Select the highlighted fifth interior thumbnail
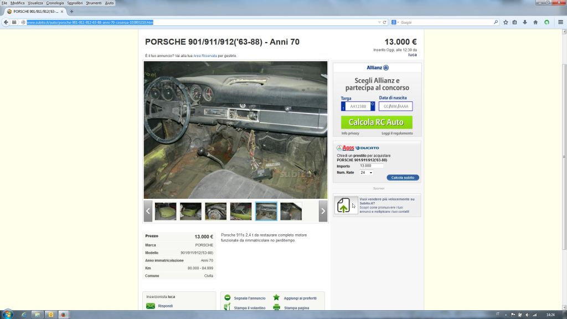The image size is (567, 319). pyautogui.click(x=266, y=211)
